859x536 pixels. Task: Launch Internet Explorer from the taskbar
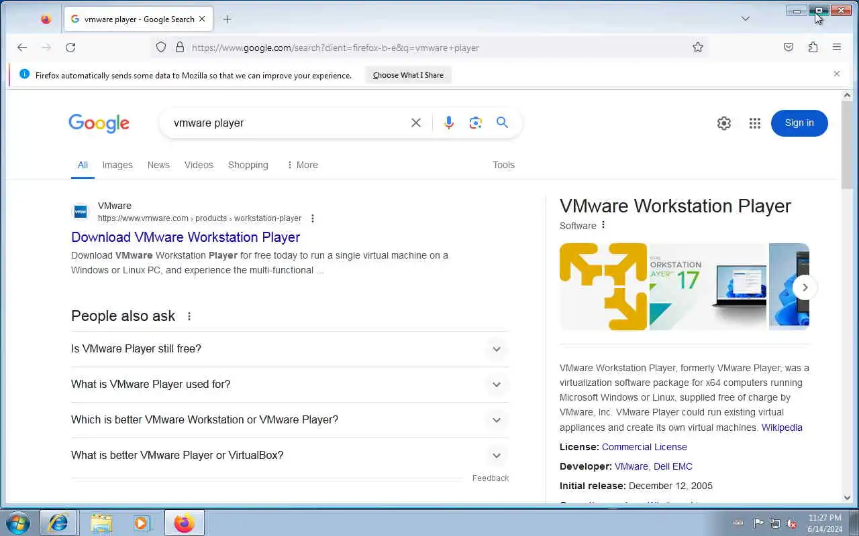click(58, 523)
